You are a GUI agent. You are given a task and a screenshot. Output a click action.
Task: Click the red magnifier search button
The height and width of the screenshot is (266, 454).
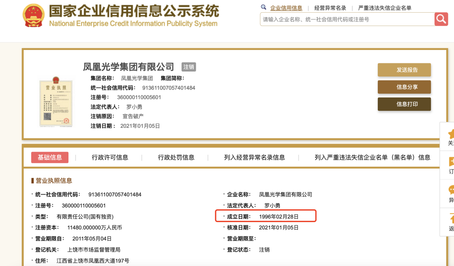(441, 19)
